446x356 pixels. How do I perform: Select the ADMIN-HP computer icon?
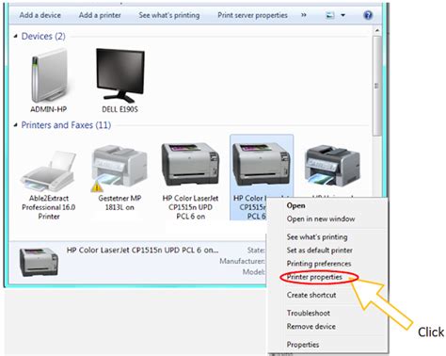[x=50, y=75]
